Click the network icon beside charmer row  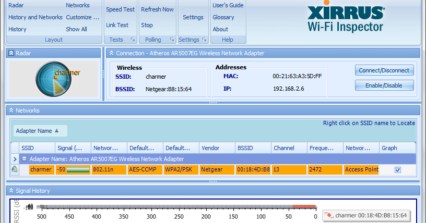[x=15, y=169]
